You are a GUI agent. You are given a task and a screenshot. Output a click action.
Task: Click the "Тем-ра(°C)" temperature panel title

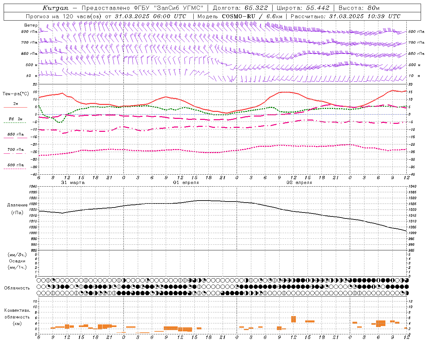[15, 94]
